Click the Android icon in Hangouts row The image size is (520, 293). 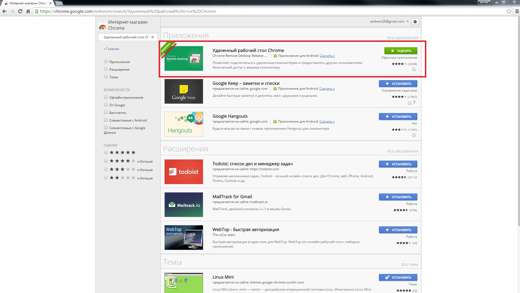click(x=275, y=121)
